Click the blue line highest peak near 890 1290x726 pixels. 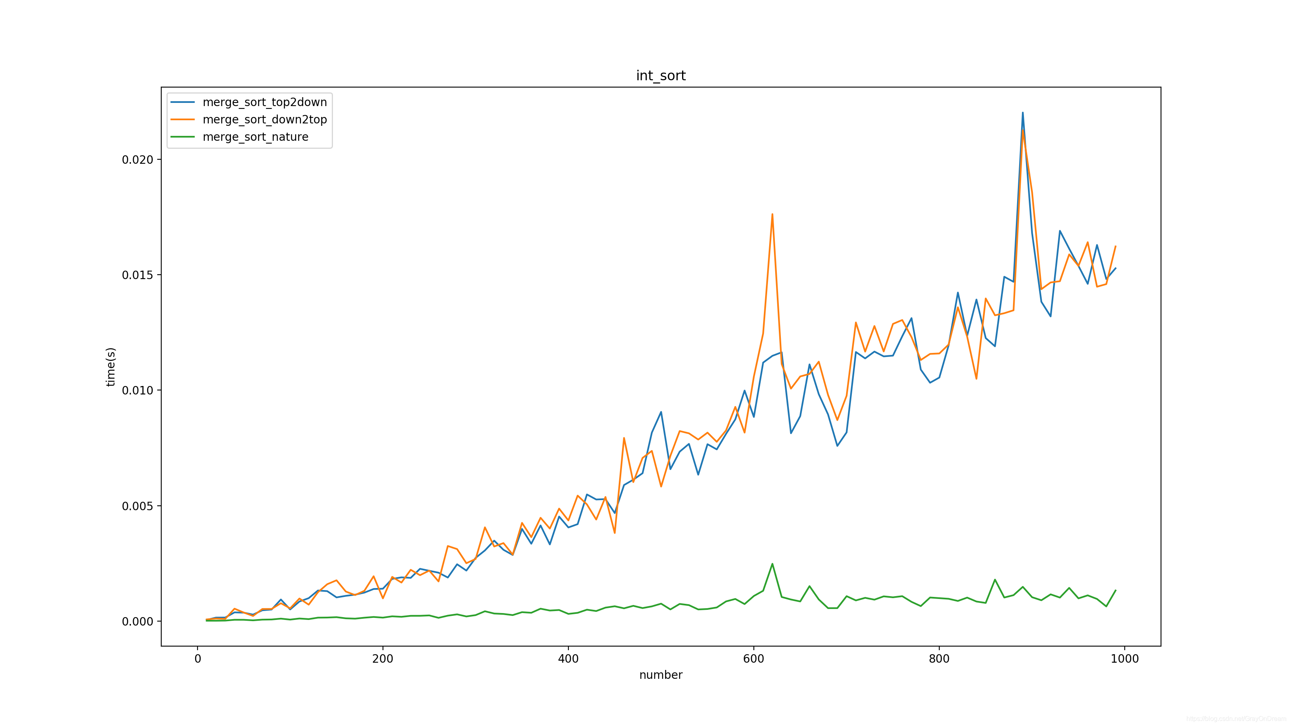pyautogui.click(x=1023, y=113)
